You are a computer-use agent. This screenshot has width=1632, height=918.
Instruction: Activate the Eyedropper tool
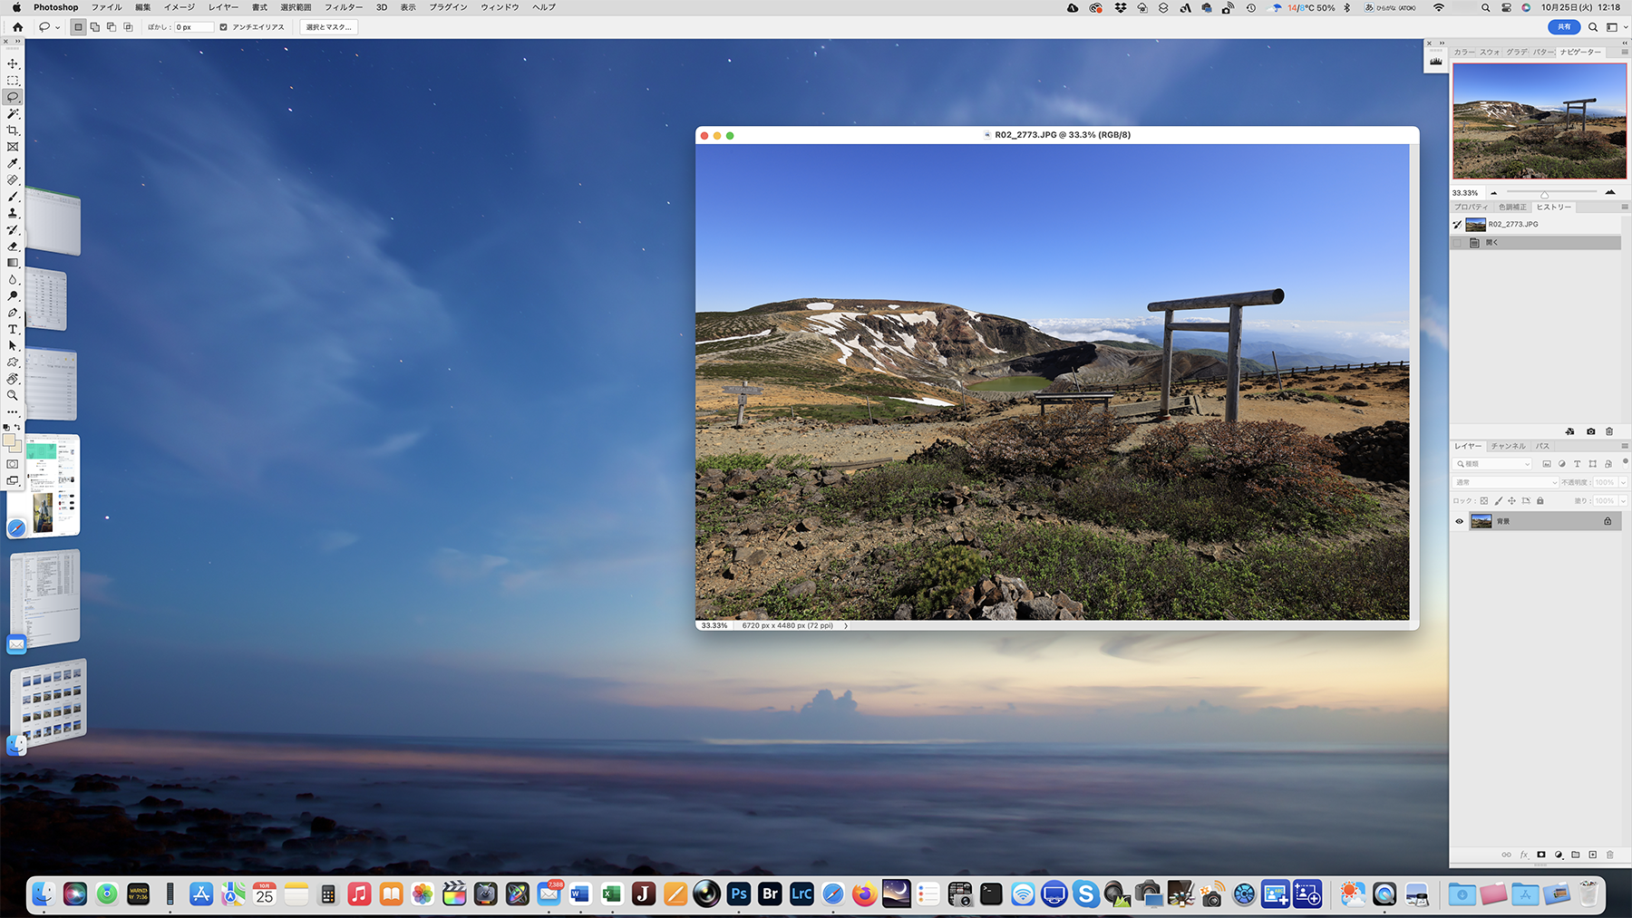[x=13, y=164]
